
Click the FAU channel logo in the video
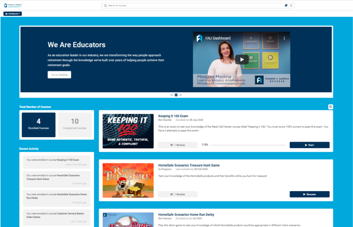199,38
